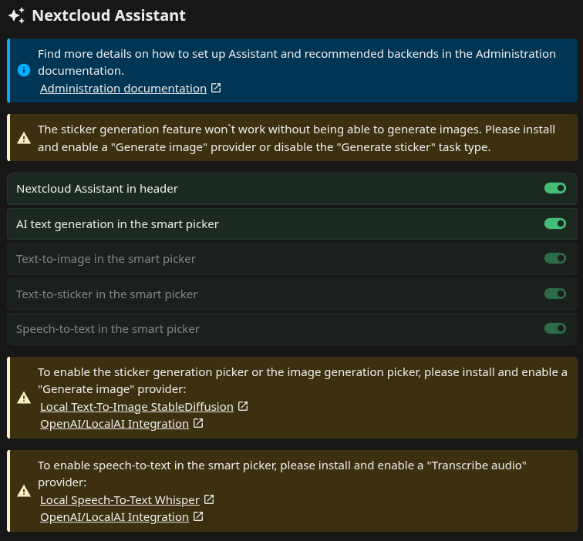Image resolution: width=583 pixels, height=541 pixels.
Task: Click warning triangle in Generate image provider notice
Action: click(x=24, y=398)
